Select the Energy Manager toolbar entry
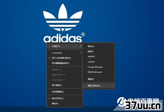The height and width of the screenshot is (112, 164). 99,67
